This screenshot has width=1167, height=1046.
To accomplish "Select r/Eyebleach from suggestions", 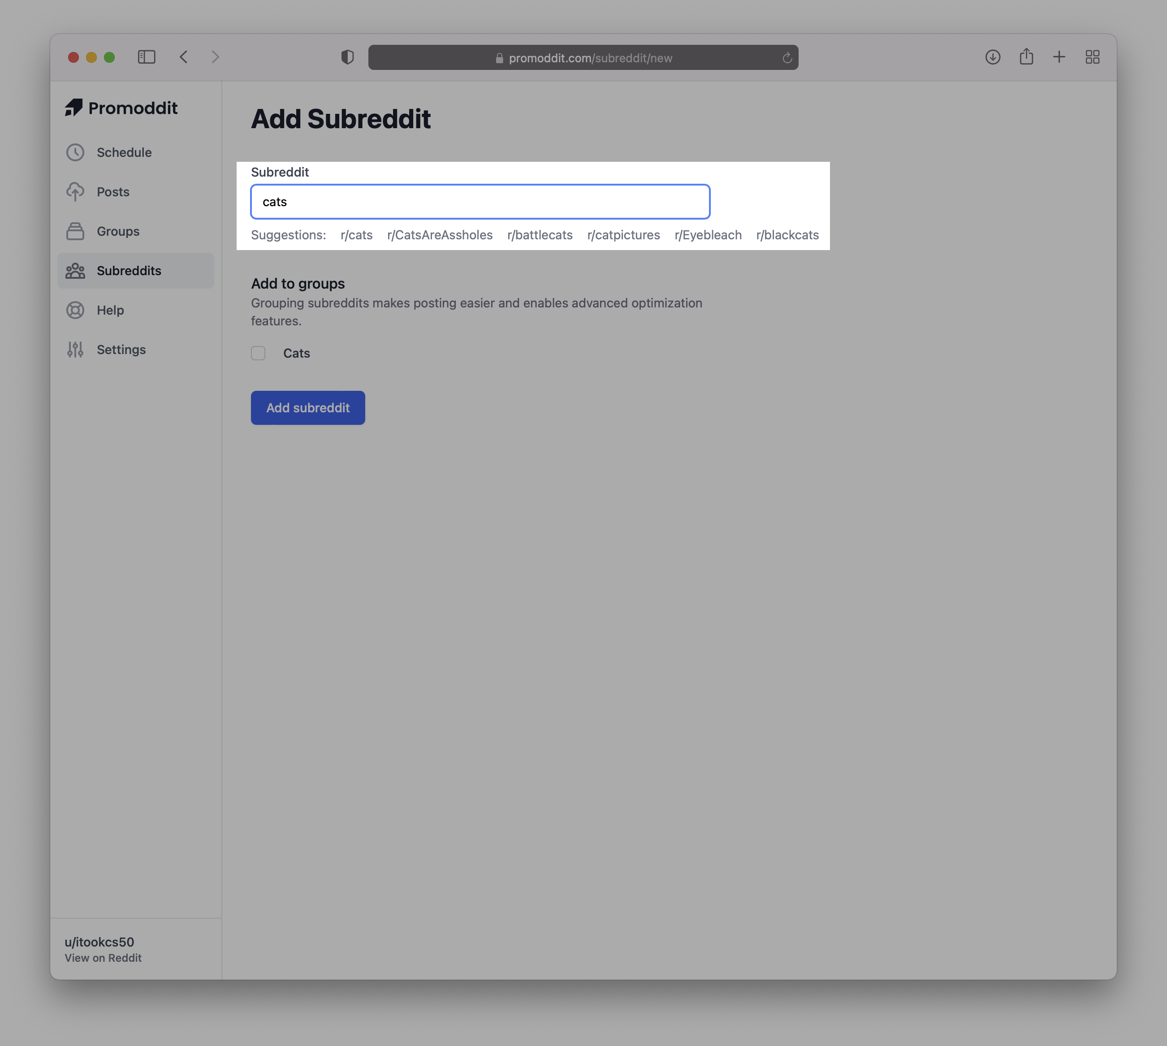I will [708, 234].
